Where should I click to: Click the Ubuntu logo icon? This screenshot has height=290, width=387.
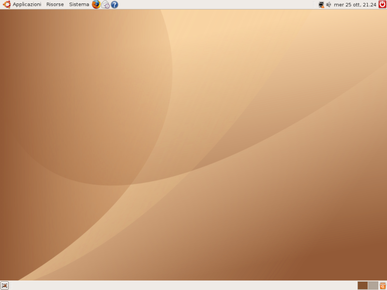7,4
